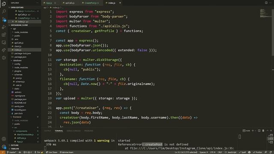Change UTF-8 file encoding
The height and width of the screenshot is (154, 274).
(x=213, y=152)
